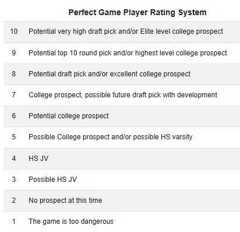Select rating number 7 cell
Viewport: 240px width, 232px height.
(14, 95)
